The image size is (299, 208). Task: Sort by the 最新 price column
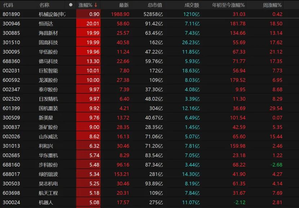click(124, 5)
